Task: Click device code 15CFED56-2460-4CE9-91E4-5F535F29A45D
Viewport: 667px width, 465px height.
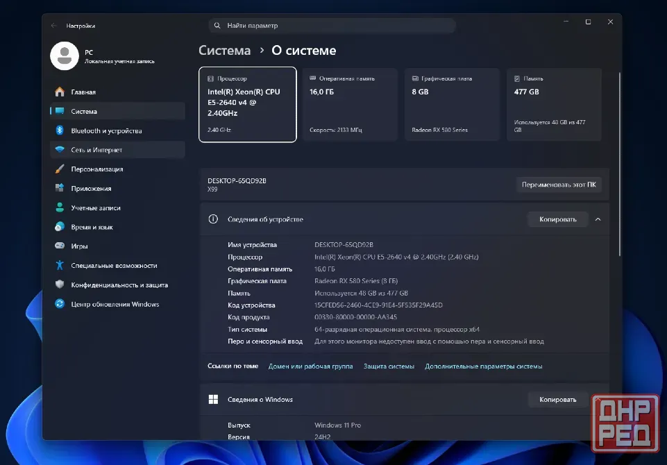Action: [378, 305]
